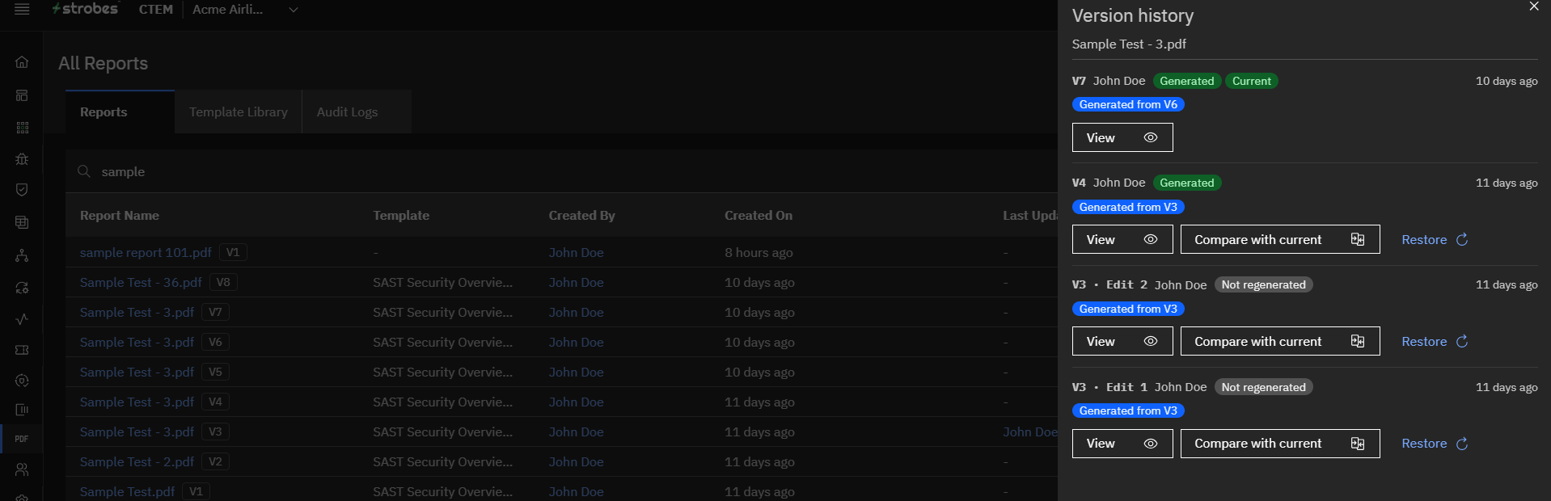The image size is (1551, 501).
Task: Switch to the Reports tab
Action: (120, 112)
